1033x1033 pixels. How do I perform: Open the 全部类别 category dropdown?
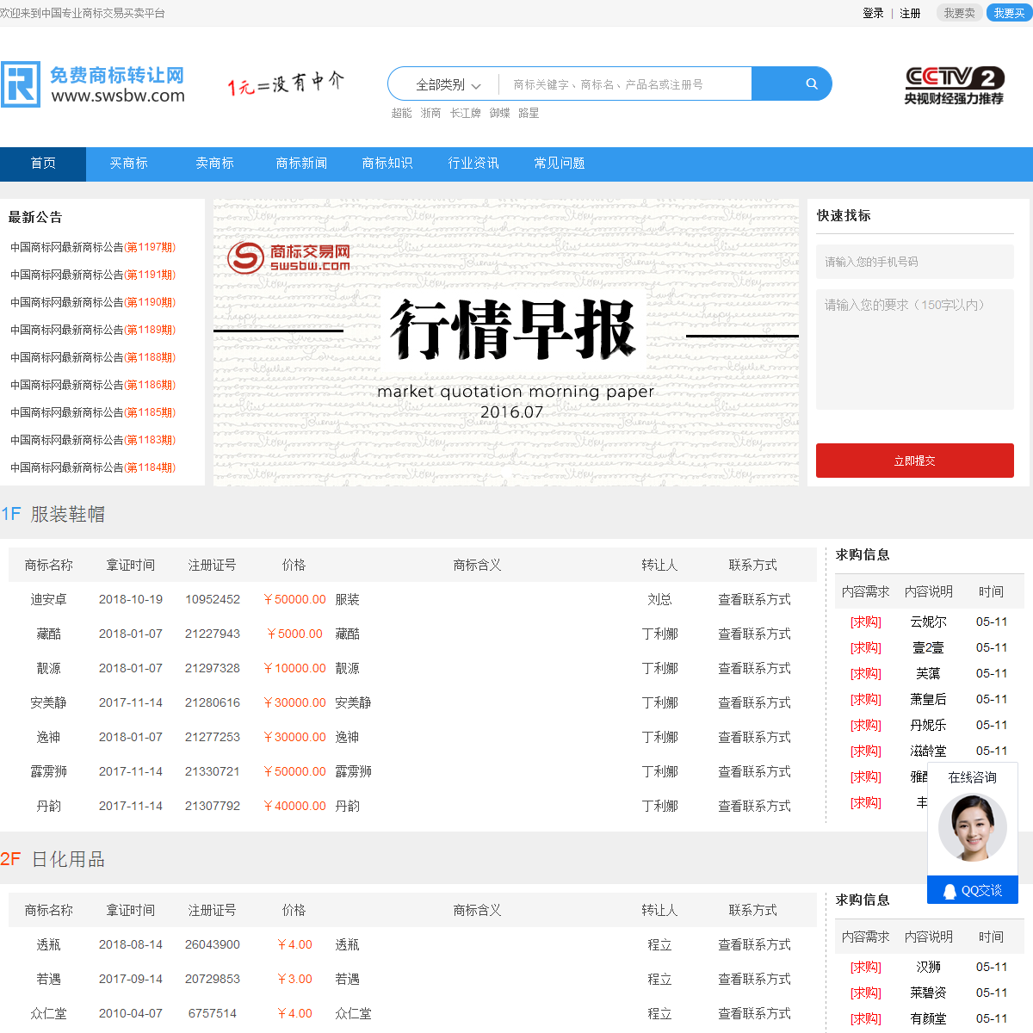(447, 84)
